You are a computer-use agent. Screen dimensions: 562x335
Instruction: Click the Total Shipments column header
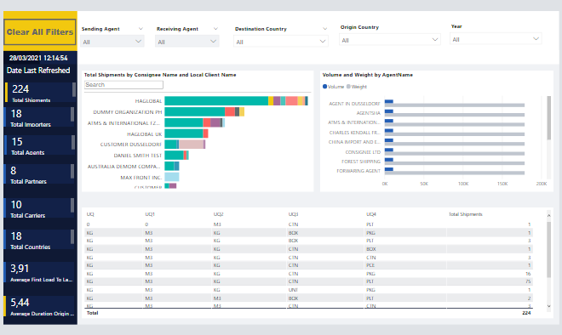(466, 214)
